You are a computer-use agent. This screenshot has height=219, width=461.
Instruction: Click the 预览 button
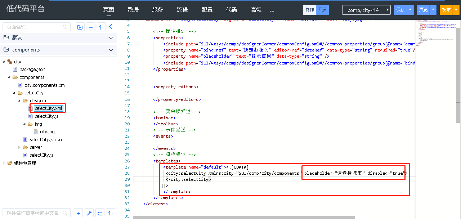(x=423, y=10)
